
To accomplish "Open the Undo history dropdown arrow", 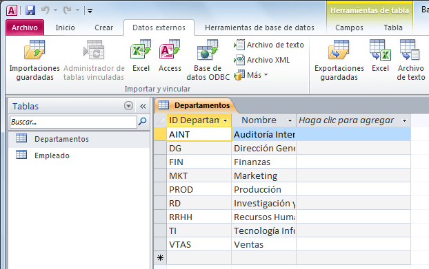I will click(55, 10).
